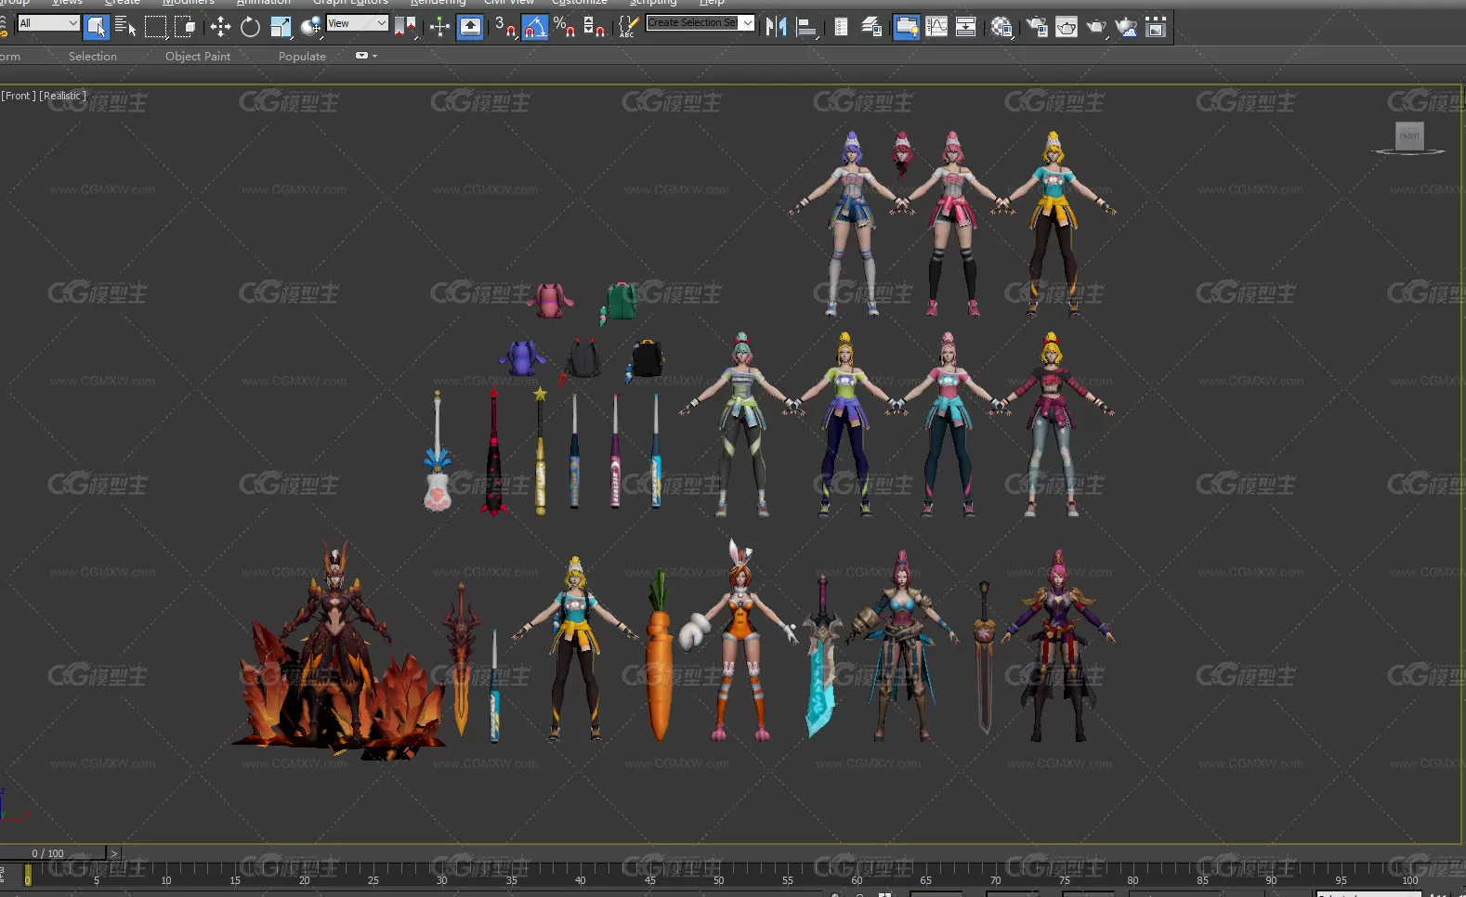Toggle the Percent Snap button

[564, 27]
